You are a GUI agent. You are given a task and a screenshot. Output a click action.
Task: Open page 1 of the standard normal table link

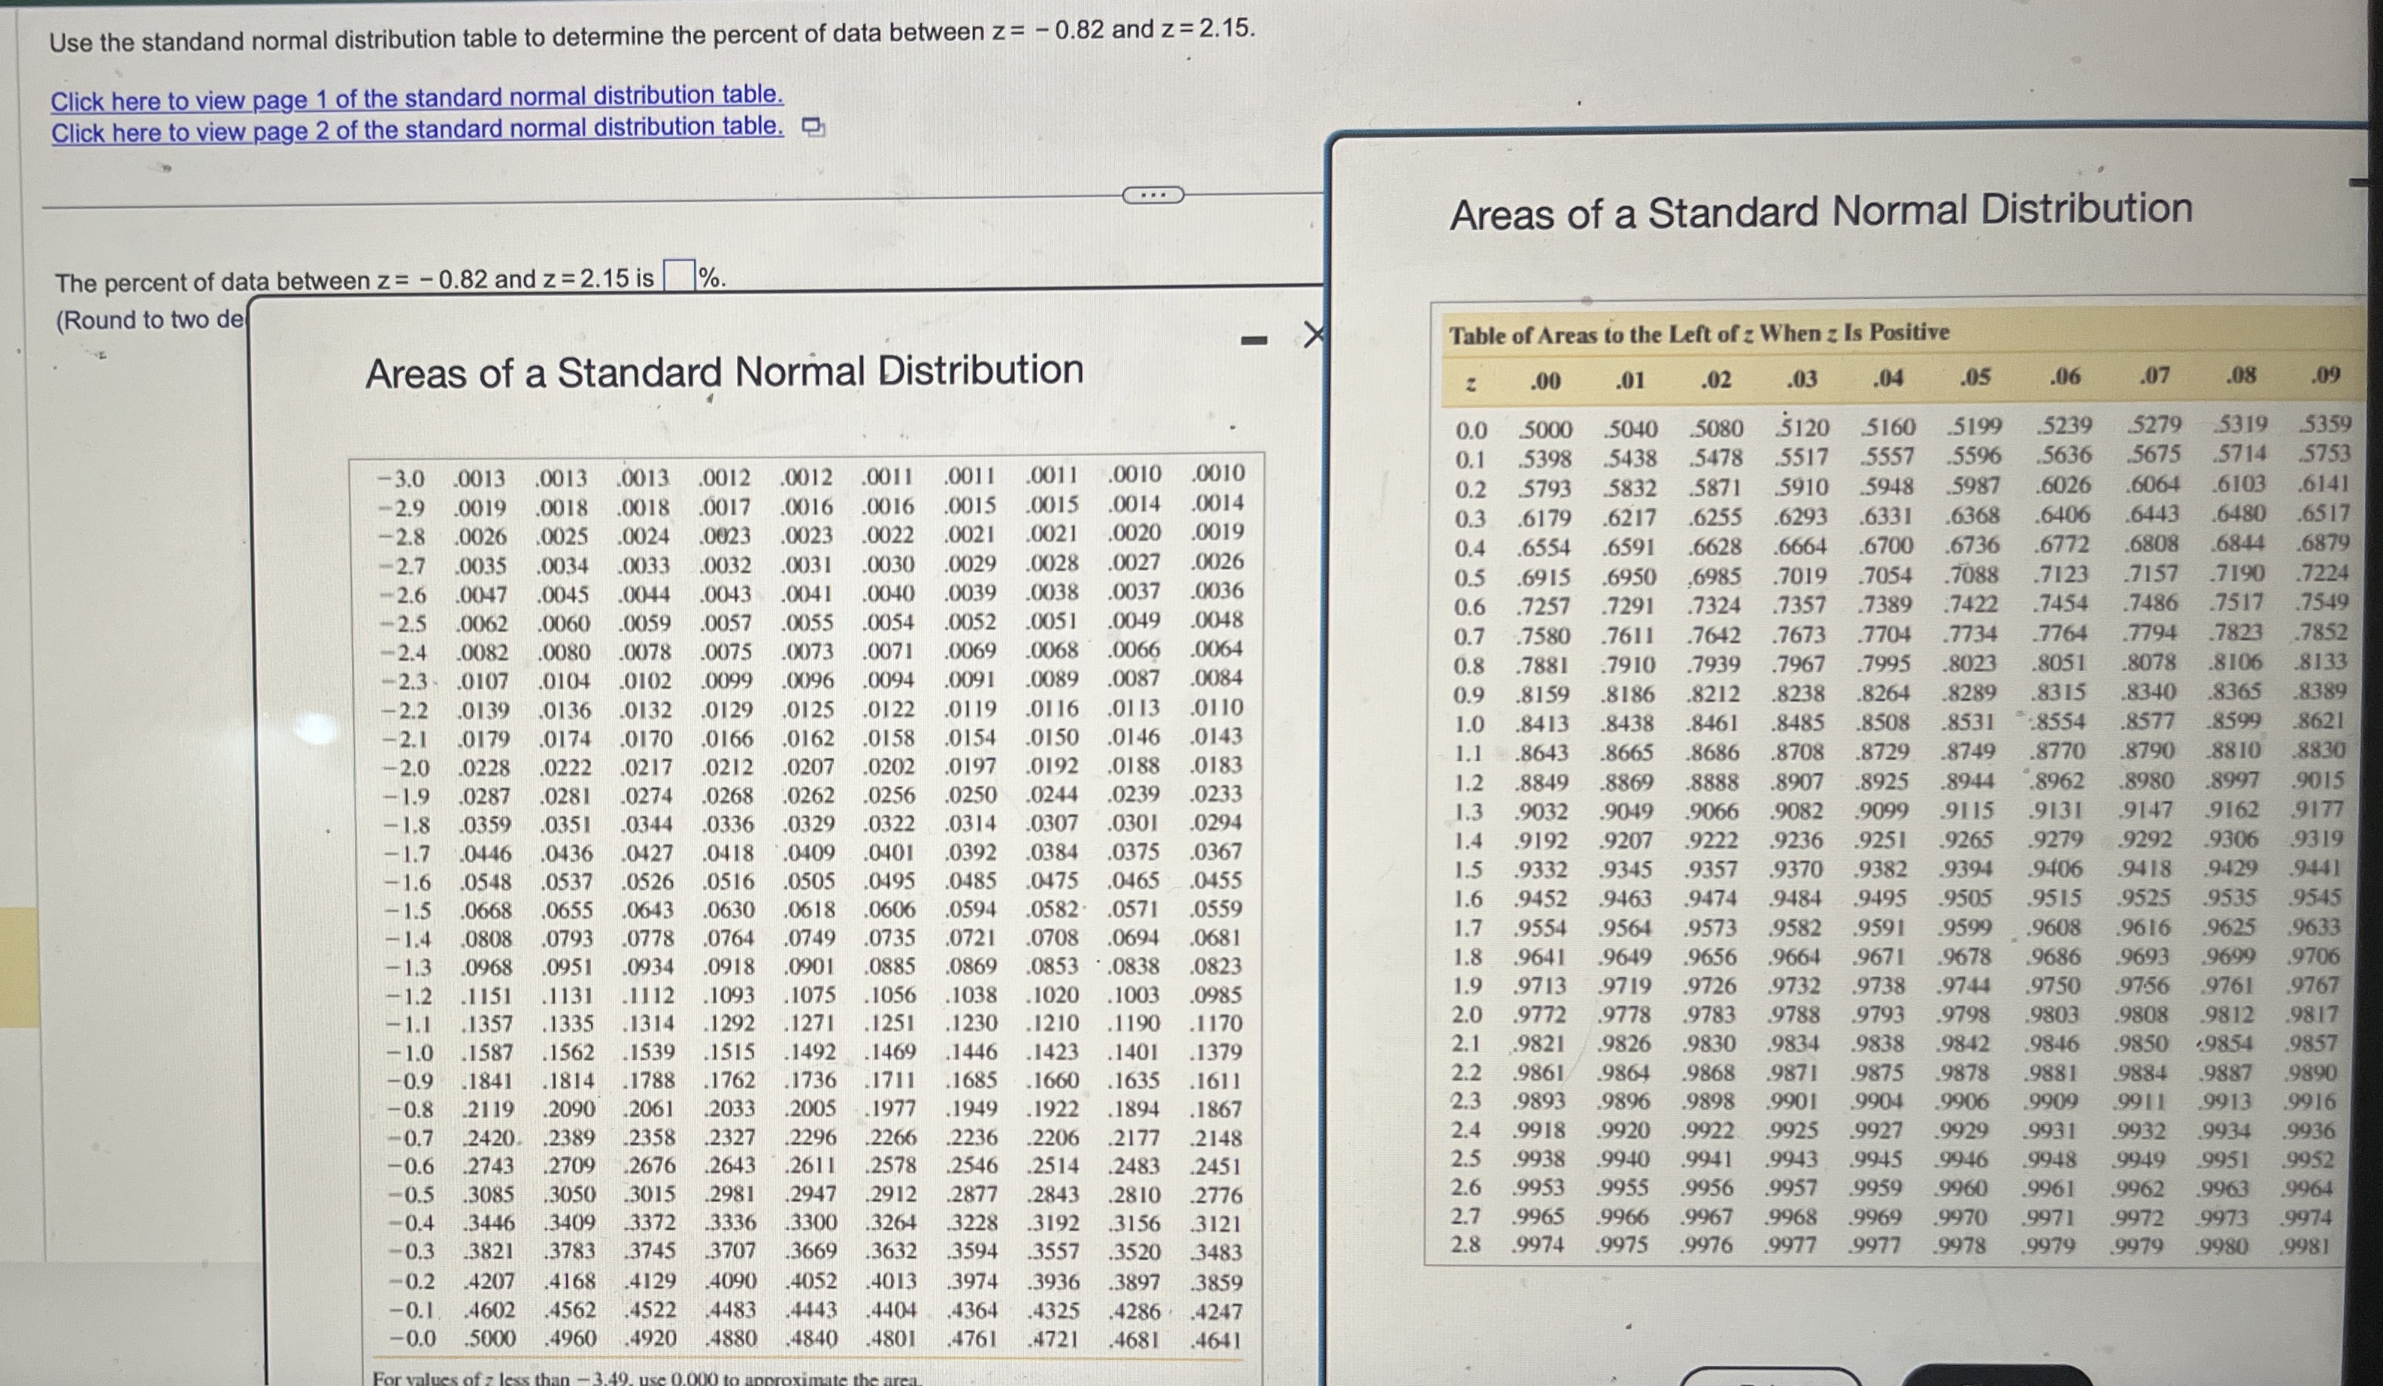click(x=417, y=98)
